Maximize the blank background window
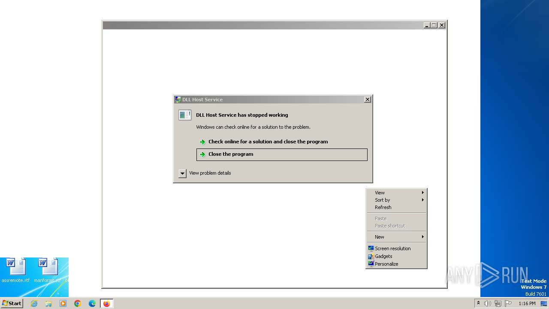The image size is (549, 309). click(434, 25)
